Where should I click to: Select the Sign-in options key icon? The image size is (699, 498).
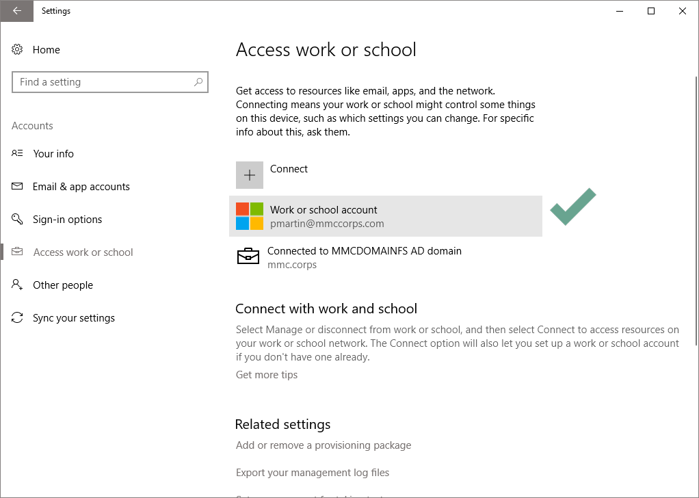click(x=16, y=219)
